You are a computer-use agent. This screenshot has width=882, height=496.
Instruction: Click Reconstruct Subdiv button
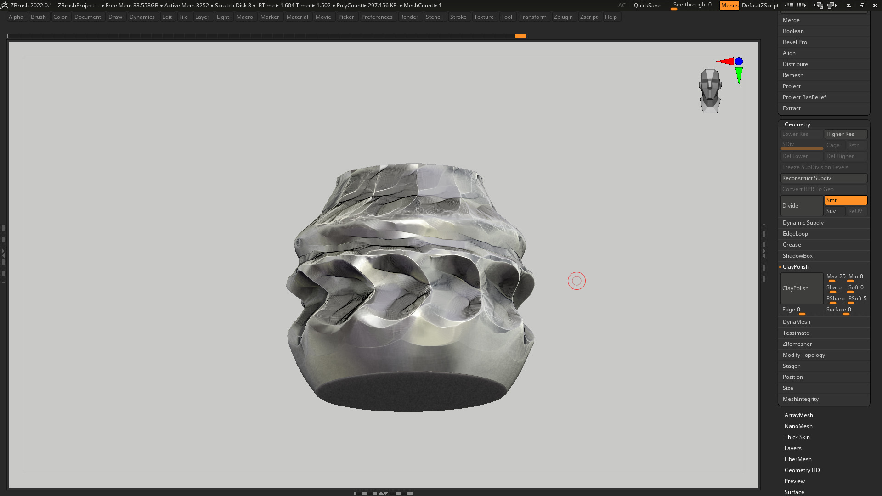[x=824, y=178]
